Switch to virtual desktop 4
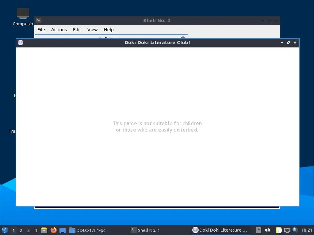Viewport: 314px width, 235px height. coord(36,230)
